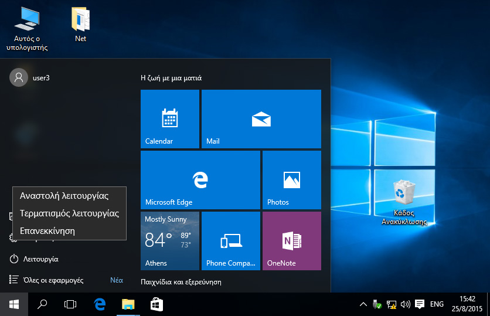Screen dimensions: 490x316
Task: Click the Windows Start button
Action: click(x=14, y=304)
